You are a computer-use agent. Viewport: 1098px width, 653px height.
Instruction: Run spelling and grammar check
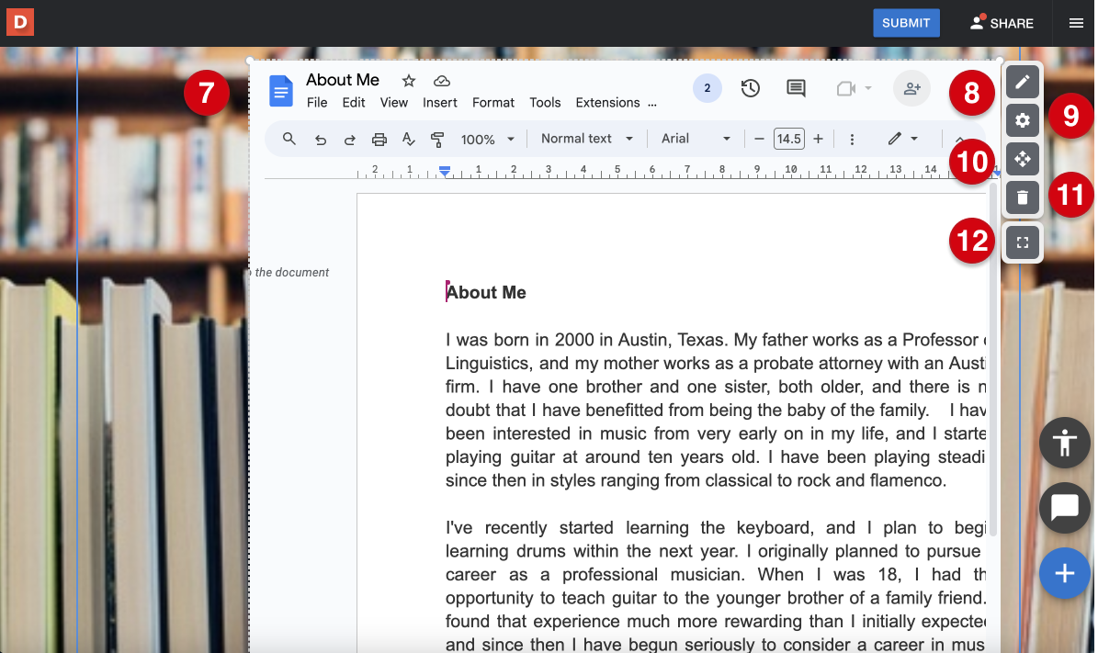[408, 140]
